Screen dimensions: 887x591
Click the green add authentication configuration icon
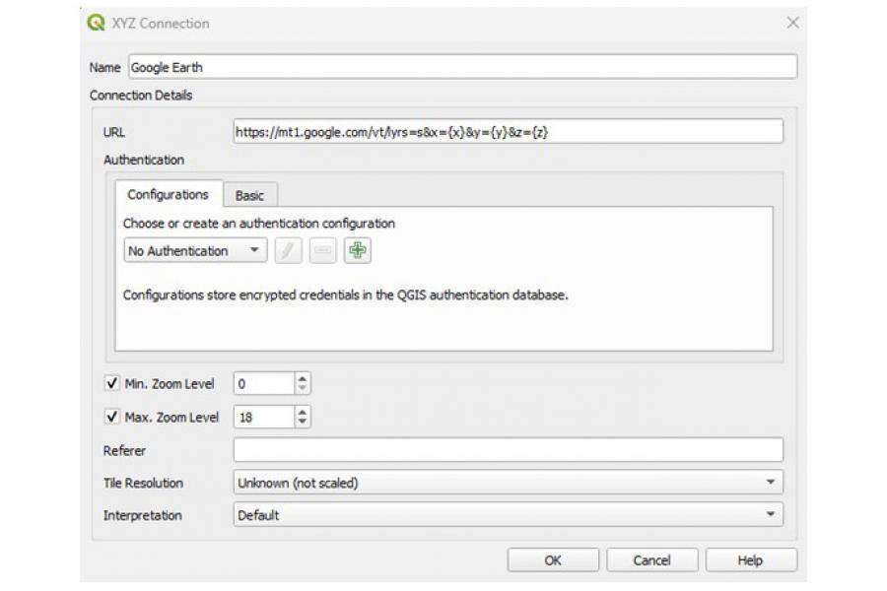[358, 251]
